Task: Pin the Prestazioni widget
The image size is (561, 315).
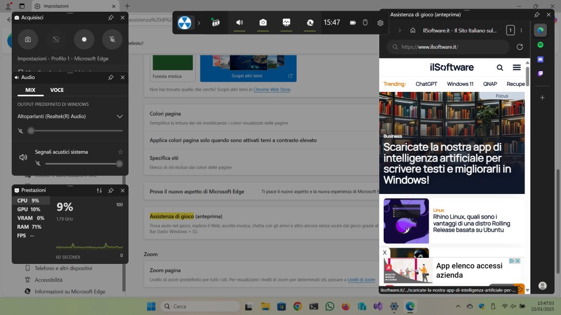Action: (x=111, y=191)
